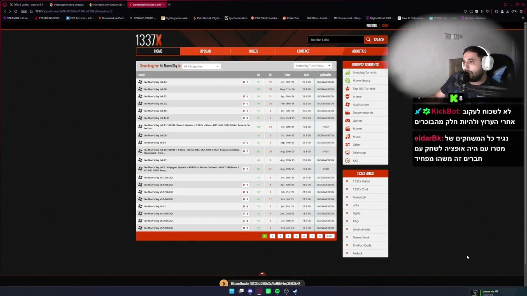This screenshot has height=296, width=527.
Task: Click the 1337X site logo
Action: [x=149, y=40]
